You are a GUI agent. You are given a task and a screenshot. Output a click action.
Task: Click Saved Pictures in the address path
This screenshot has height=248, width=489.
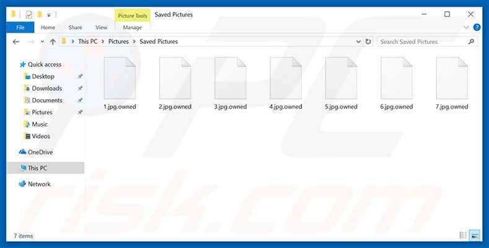(x=158, y=41)
